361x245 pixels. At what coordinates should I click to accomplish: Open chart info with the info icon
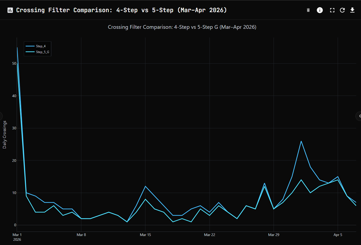[x=320, y=10]
